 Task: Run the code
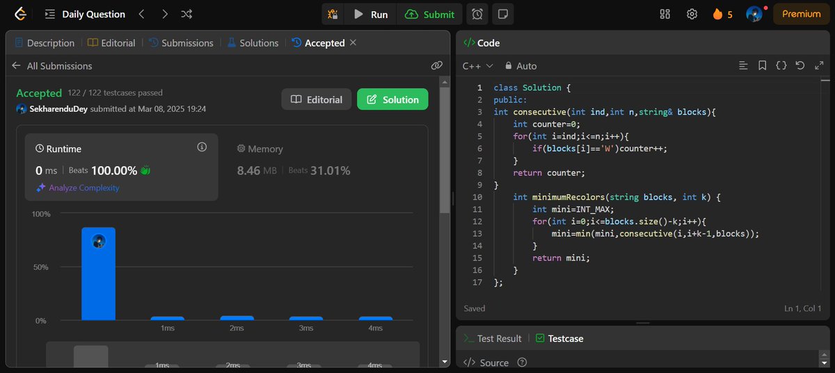point(371,14)
